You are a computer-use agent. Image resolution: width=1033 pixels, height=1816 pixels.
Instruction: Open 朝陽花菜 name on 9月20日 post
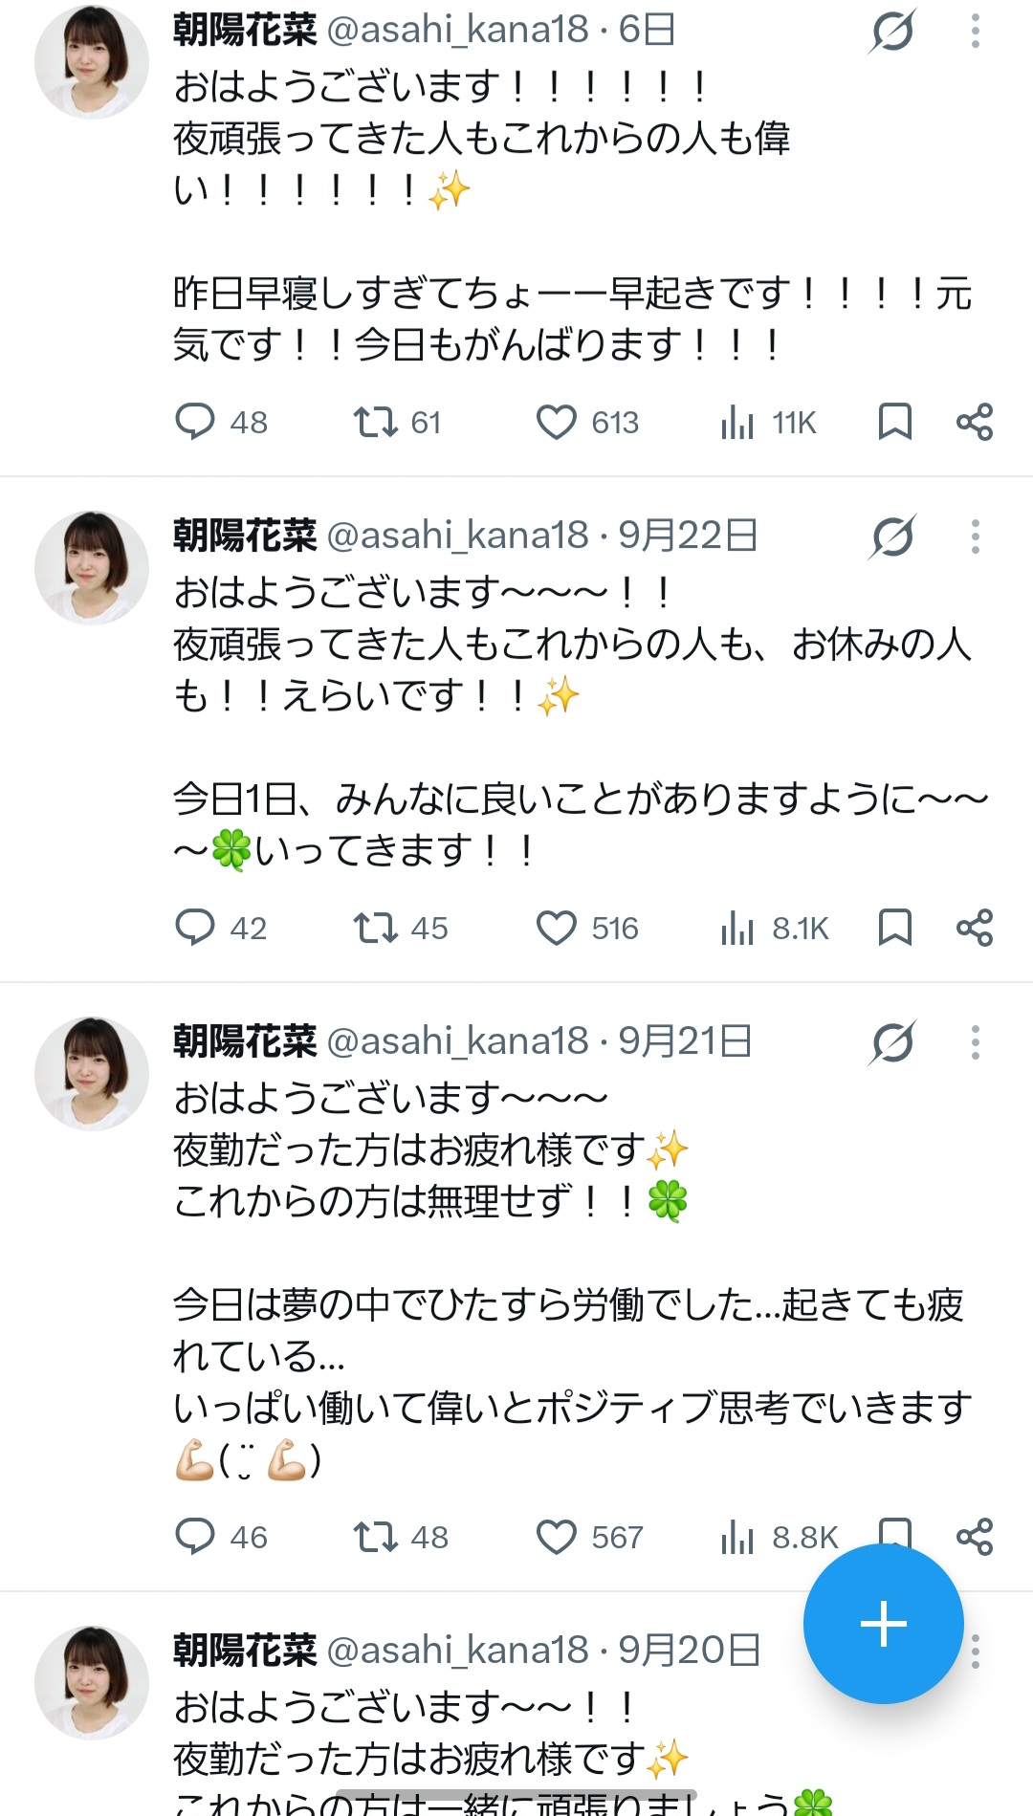(245, 1650)
